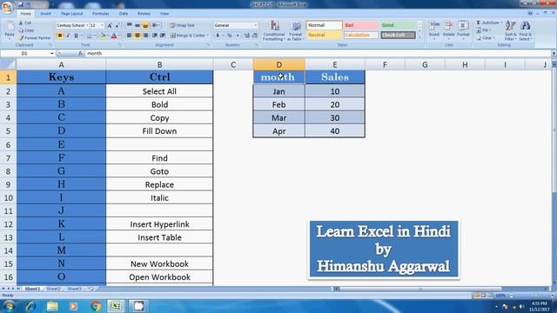
Task: Open the Font Color dropdown arrow
Action: [119, 36]
